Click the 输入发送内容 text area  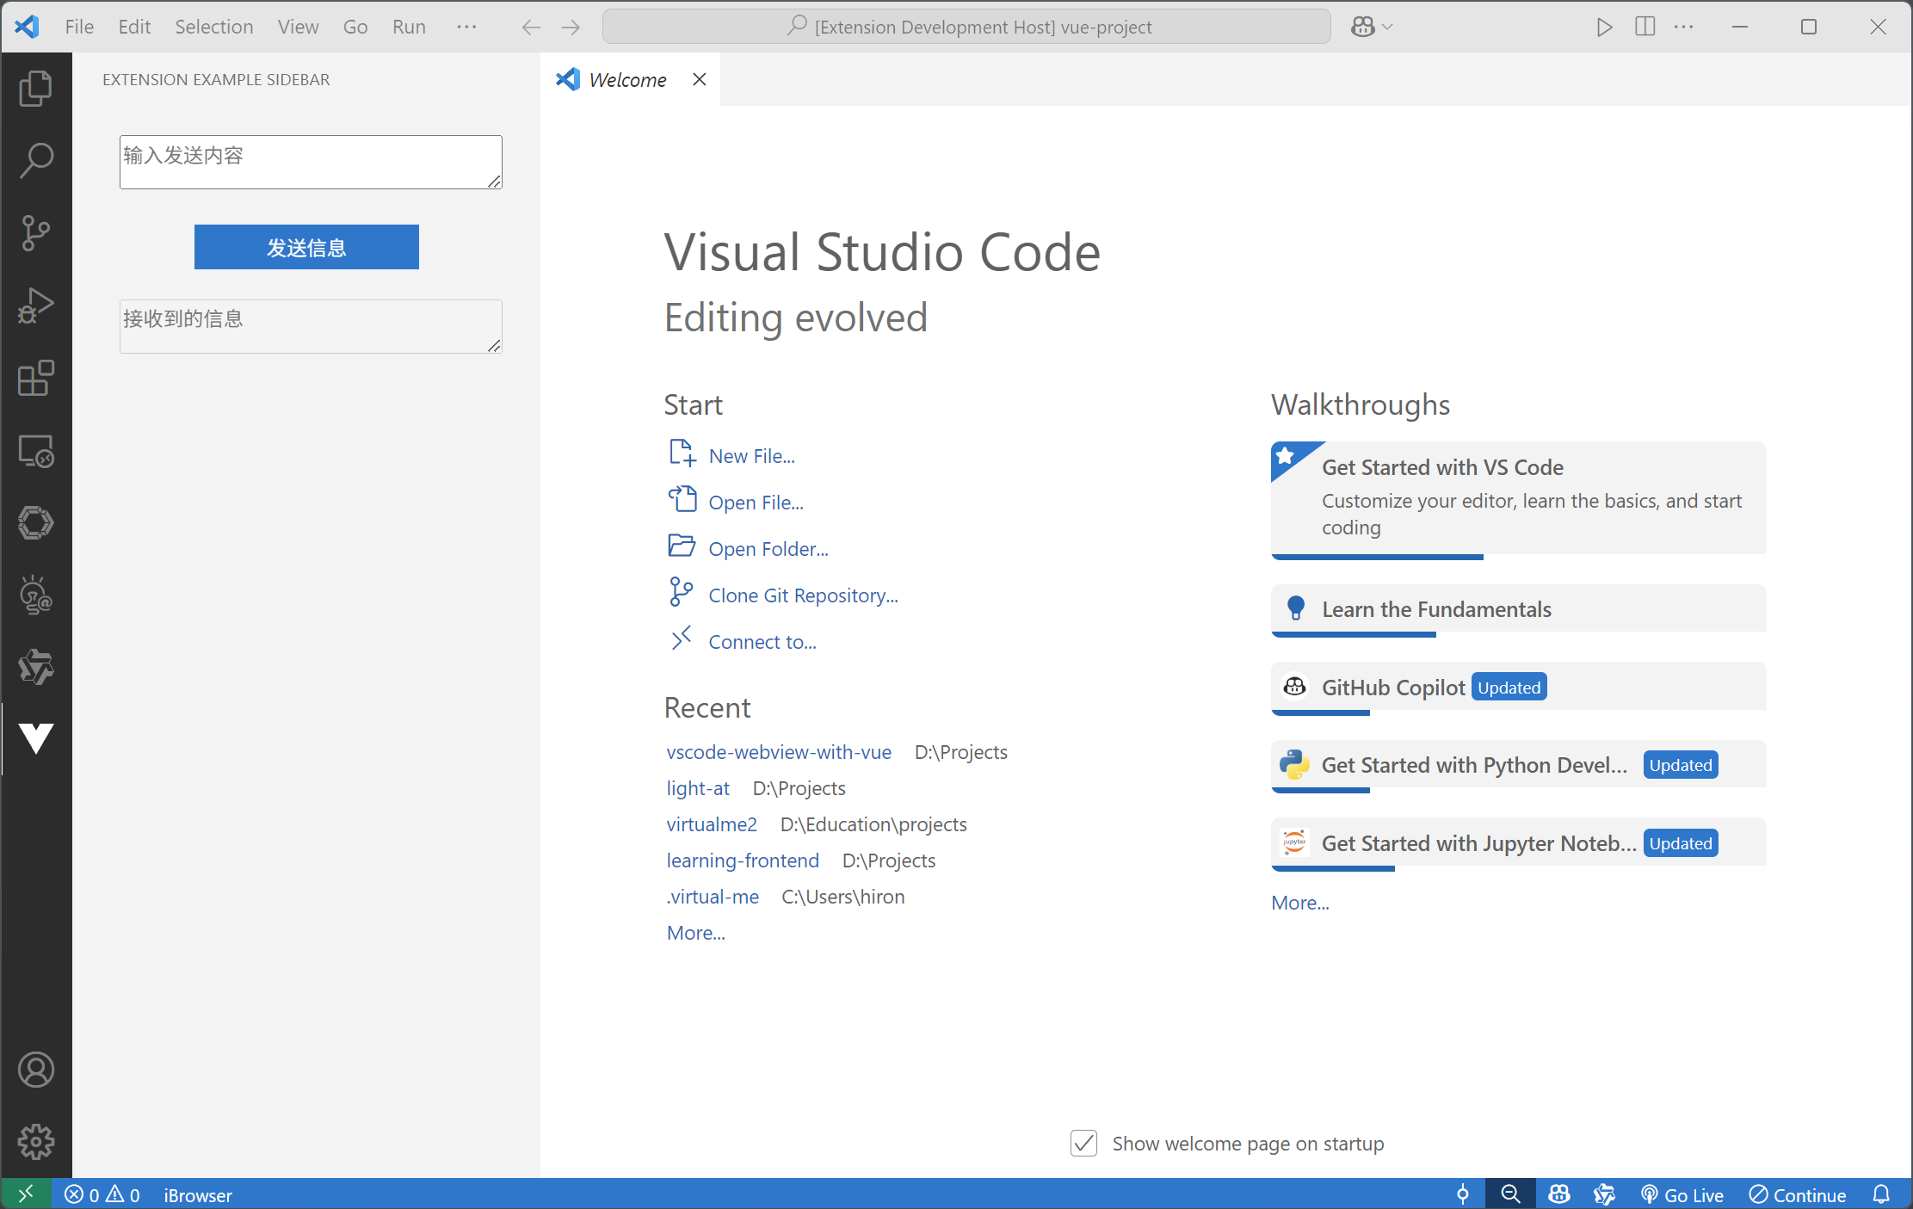pos(310,162)
